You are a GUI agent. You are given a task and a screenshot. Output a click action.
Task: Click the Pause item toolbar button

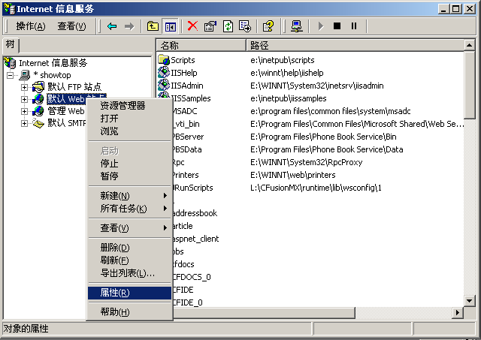[x=353, y=26]
